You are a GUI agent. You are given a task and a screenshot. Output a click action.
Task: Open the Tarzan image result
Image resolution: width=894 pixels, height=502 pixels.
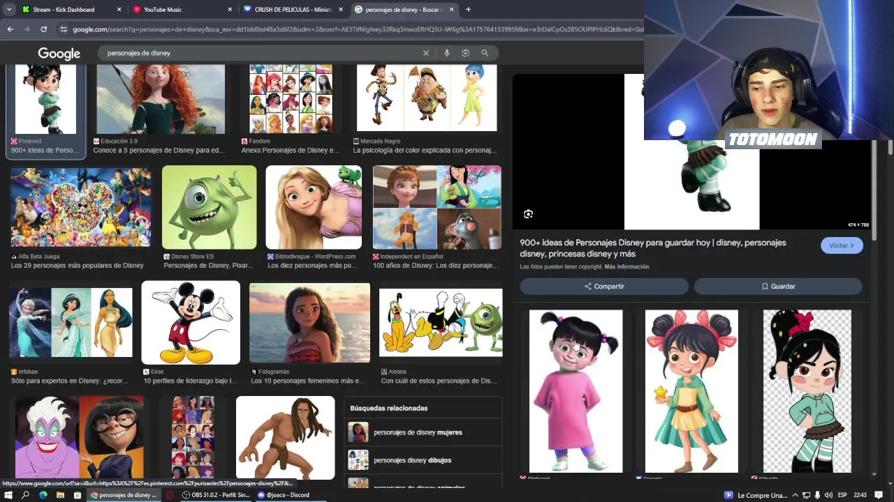(285, 437)
